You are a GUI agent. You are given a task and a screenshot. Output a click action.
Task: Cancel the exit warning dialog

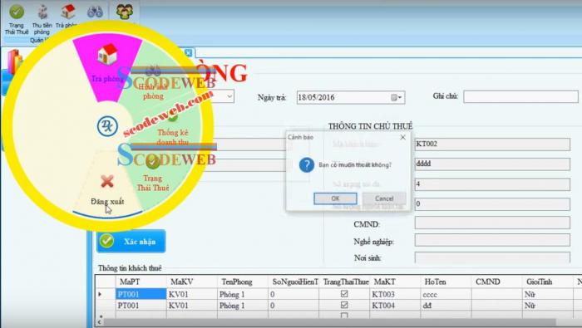click(384, 198)
